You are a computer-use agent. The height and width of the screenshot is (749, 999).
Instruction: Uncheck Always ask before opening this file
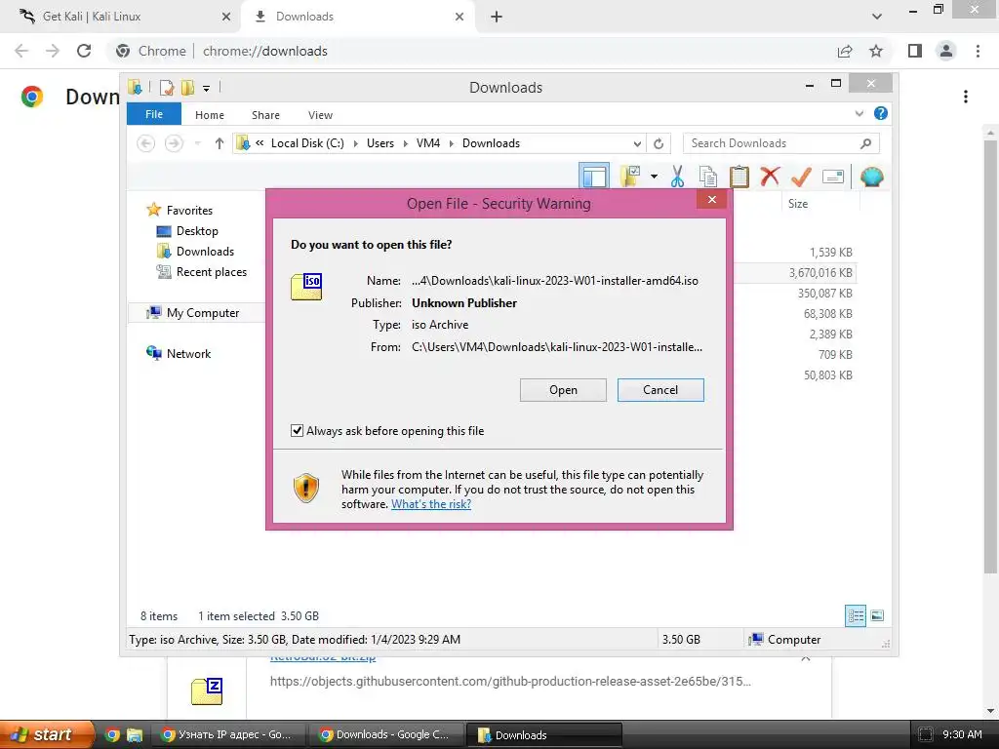click(297, 430)
